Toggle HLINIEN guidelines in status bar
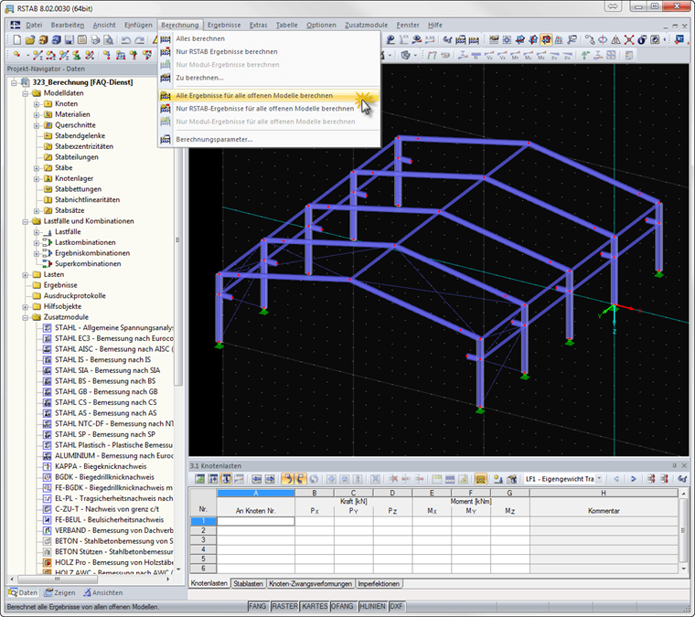Viewport: 695px width, 617px height. [x=372, y=607]
